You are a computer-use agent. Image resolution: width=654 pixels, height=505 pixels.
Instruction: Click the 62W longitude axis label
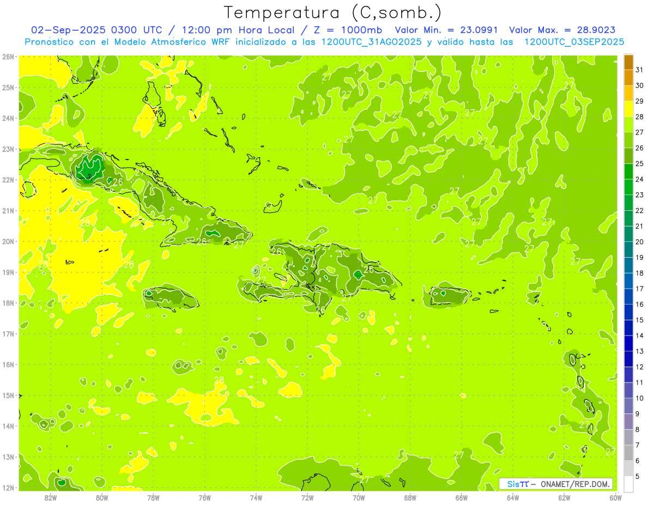pos(564,498)
